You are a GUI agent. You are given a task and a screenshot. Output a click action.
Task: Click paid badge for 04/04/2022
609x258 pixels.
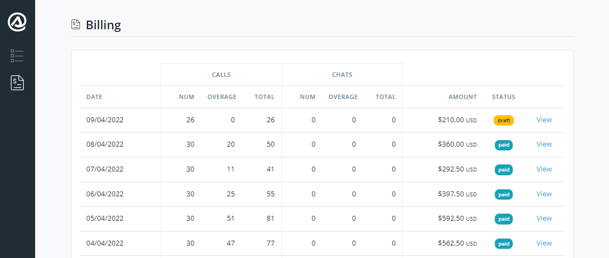pos(504,244)
